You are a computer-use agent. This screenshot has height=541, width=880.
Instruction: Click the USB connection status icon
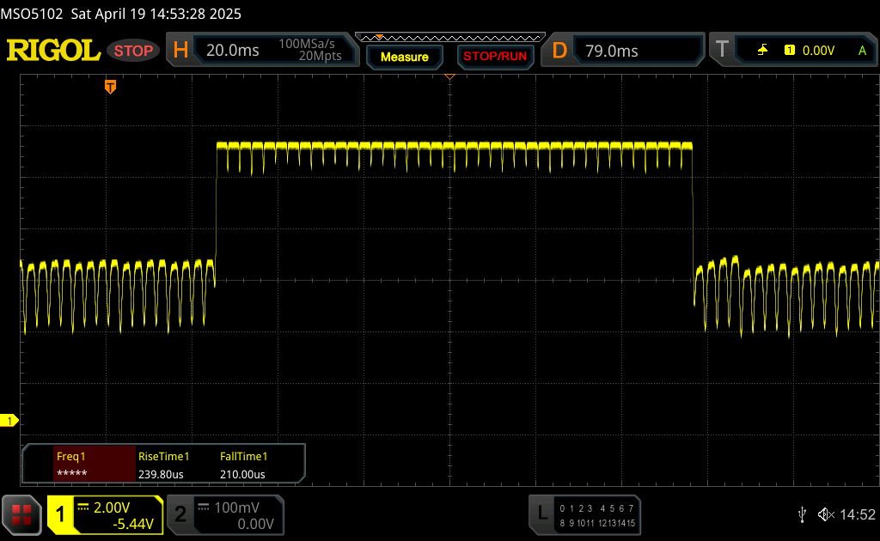coord(802,514)
